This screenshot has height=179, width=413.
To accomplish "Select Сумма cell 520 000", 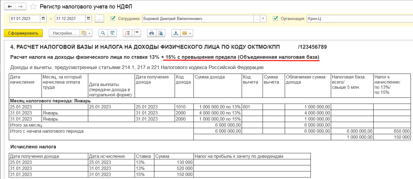I will [174, 168].
